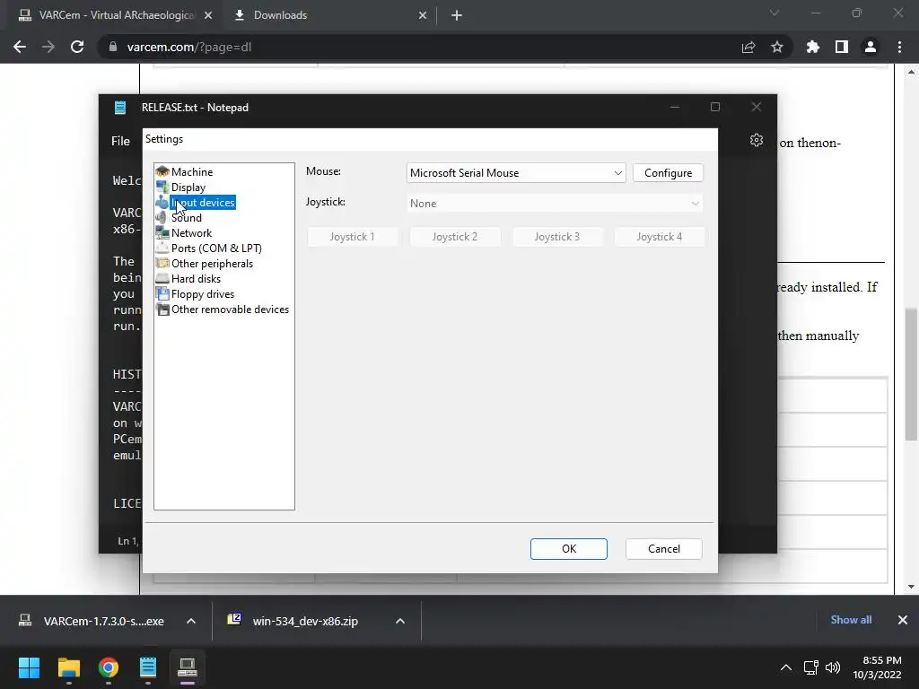919x689 pixels.
Task: Click the Other peripherals card icon
Action: pyautogui.click(x=162, y=263)
